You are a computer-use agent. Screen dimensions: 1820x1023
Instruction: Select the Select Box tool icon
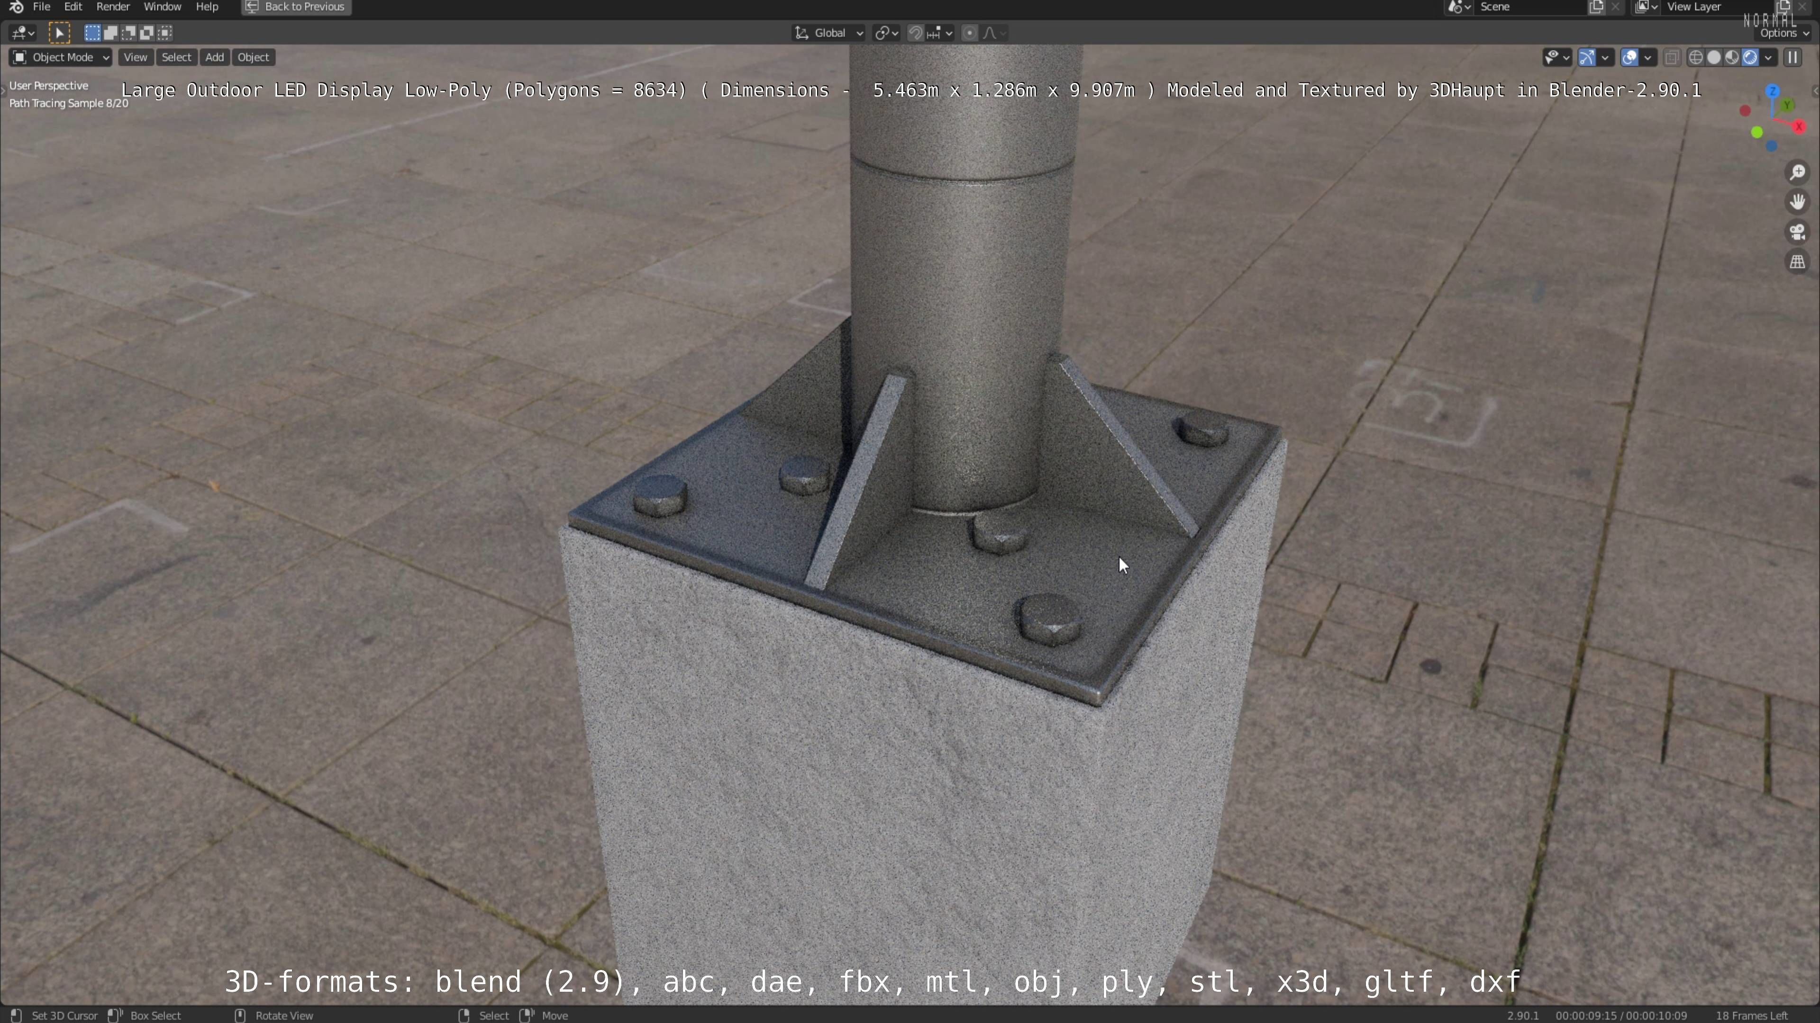point(59,33)
